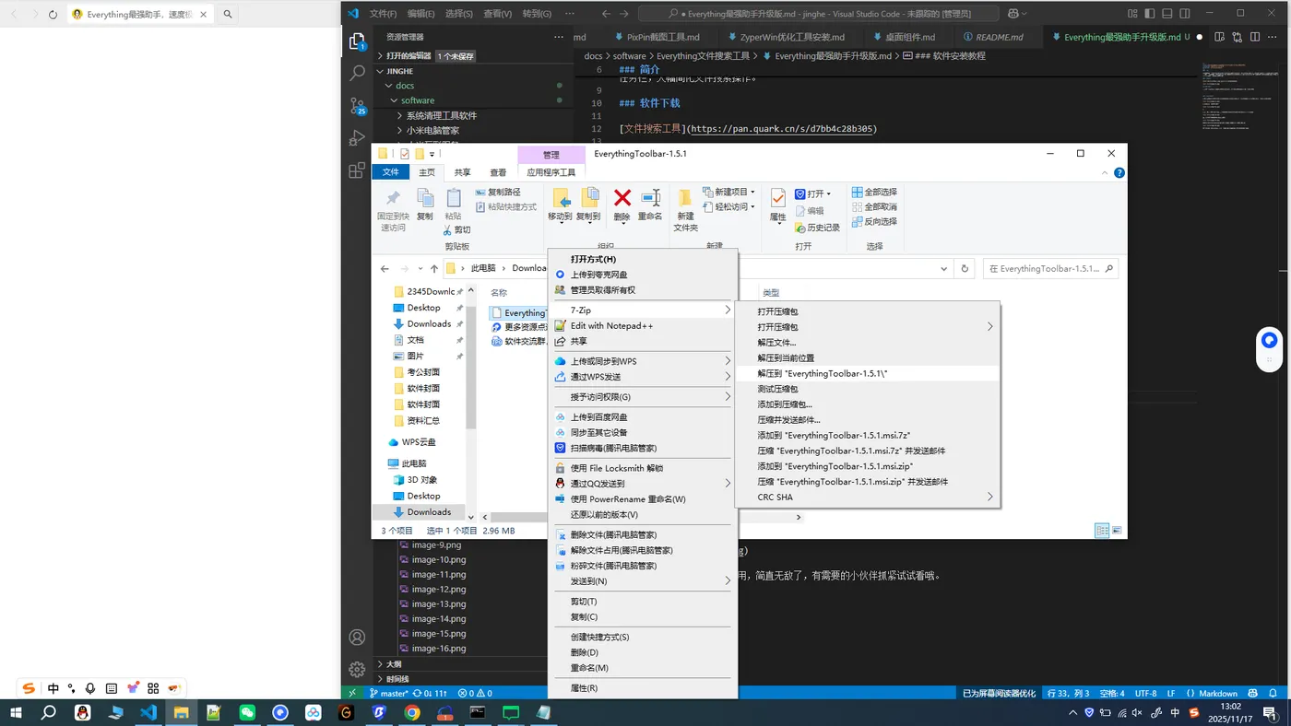Screen dimensions: 1291x726
Task: Select image-12.png in VS Code file tree
Action: pyautogui.click(x=438, y=590)
